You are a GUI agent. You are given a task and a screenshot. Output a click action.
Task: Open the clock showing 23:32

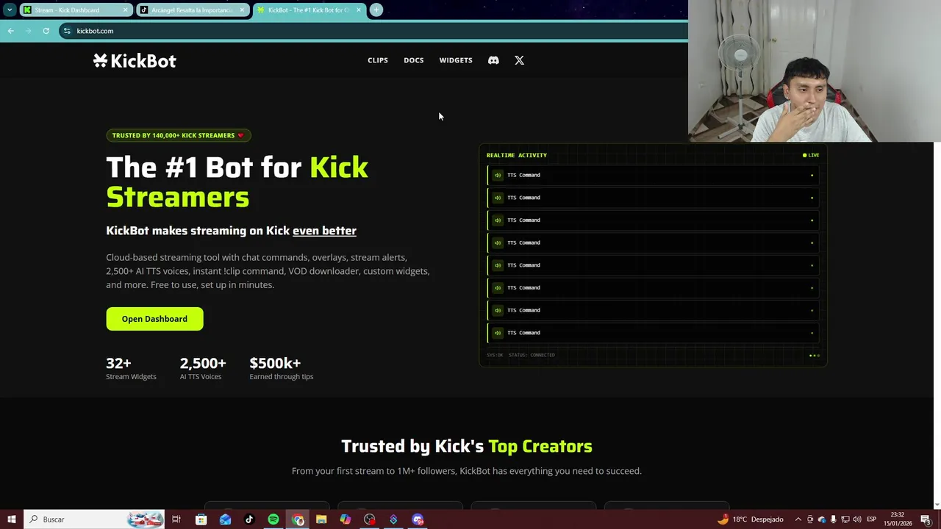click(x=898, y=519)
